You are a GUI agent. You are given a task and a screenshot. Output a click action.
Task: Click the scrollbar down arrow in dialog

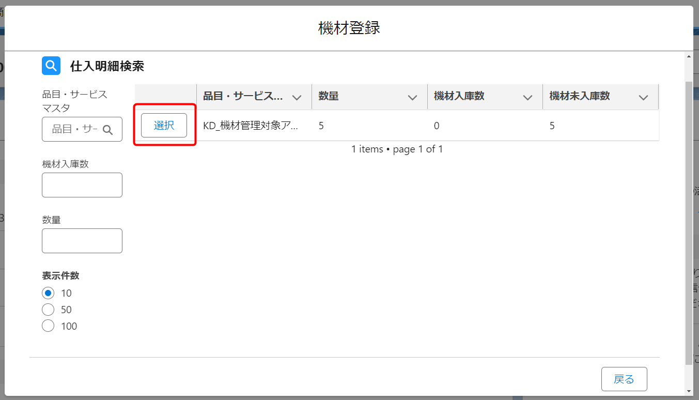tap(689, 391)
